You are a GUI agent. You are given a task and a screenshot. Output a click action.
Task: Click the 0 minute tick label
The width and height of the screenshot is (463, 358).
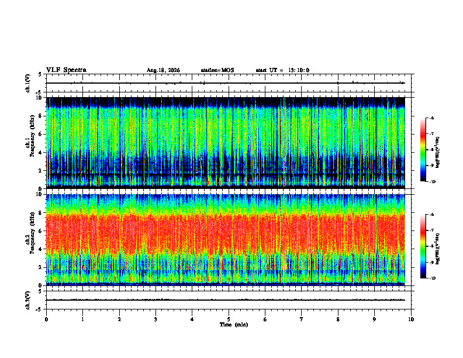click(x=46, y=319)
